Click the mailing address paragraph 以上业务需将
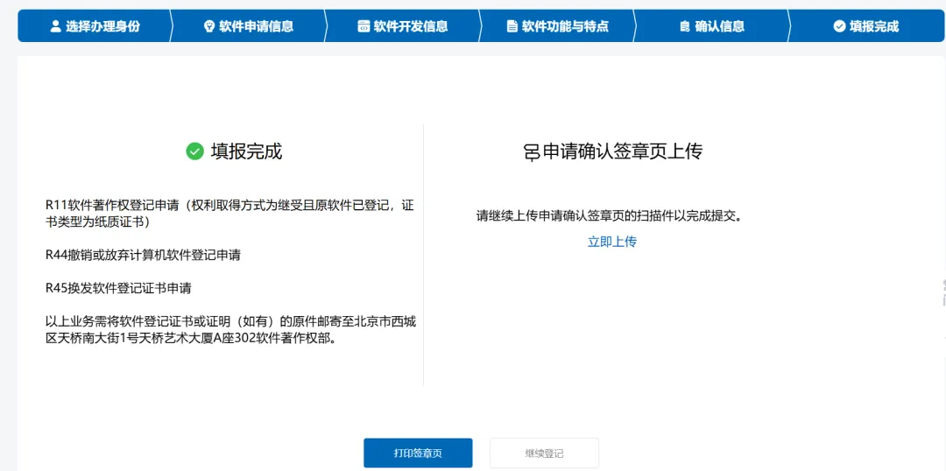Image resolution: width=946 pixels, height=471 pixels. [x=230, y=329]
